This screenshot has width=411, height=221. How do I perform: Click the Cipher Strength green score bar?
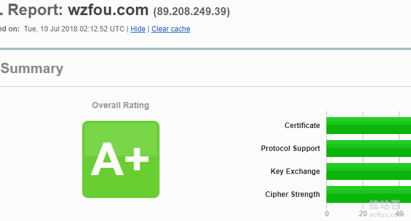click(369, 194)
